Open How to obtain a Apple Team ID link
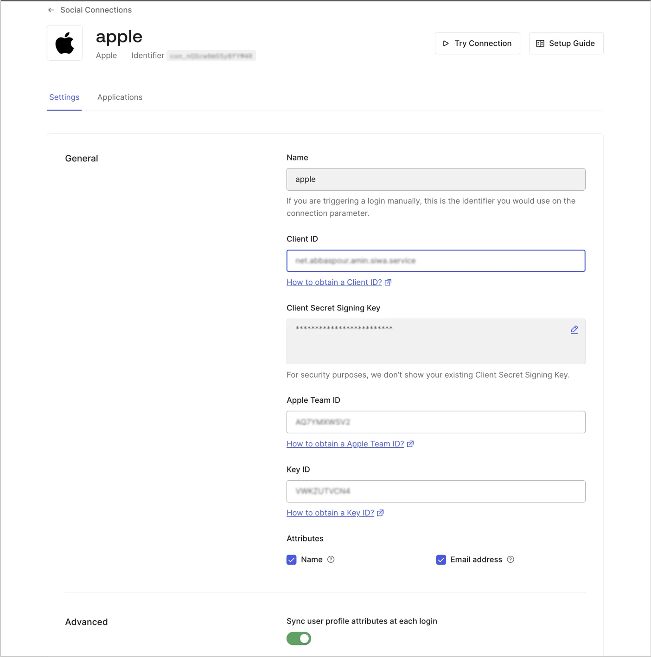Screen dimensions: 651x657 (x=345, y=444)
